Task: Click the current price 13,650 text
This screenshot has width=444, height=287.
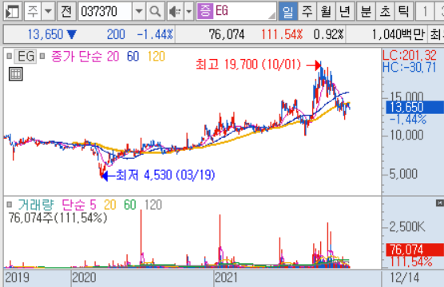Action: pyautogui.click(x=46, y=34)
